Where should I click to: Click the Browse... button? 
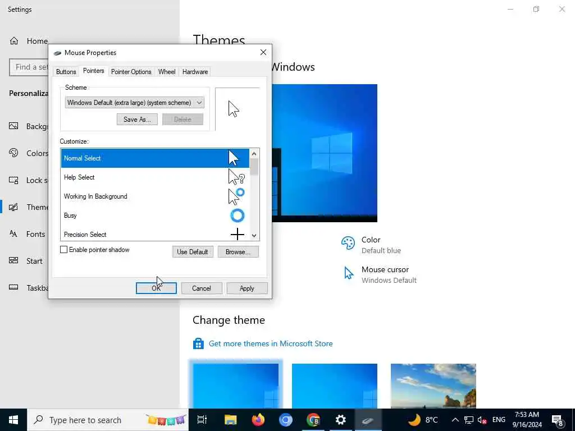point(238,252)
